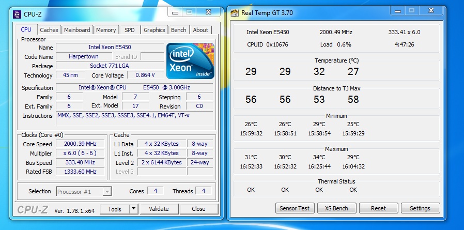The image size is (464, 230).
Task: Click the Instructions list MMX, SSE text
Action: [134, 119]
